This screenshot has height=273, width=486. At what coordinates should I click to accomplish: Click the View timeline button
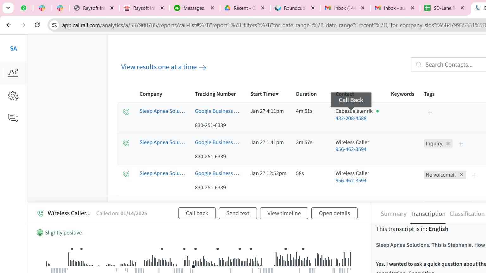pos(284,213)
